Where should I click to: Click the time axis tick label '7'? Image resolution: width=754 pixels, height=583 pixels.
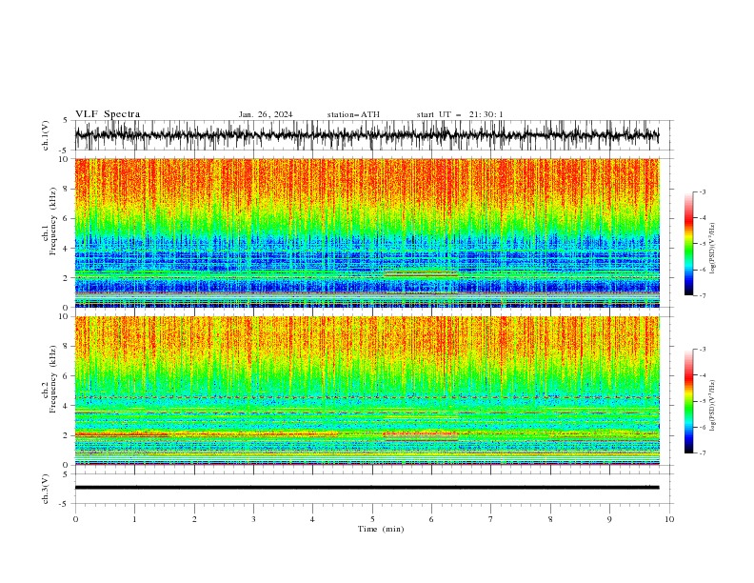[x=491, y=519]
